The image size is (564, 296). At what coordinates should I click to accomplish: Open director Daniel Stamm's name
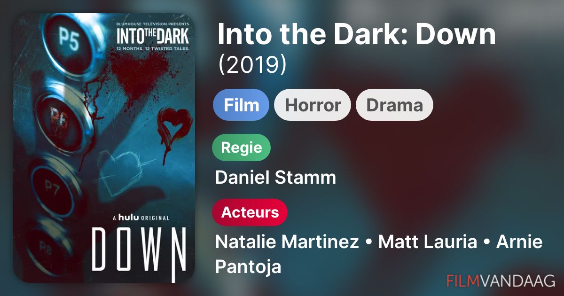[x=276, y=178]
